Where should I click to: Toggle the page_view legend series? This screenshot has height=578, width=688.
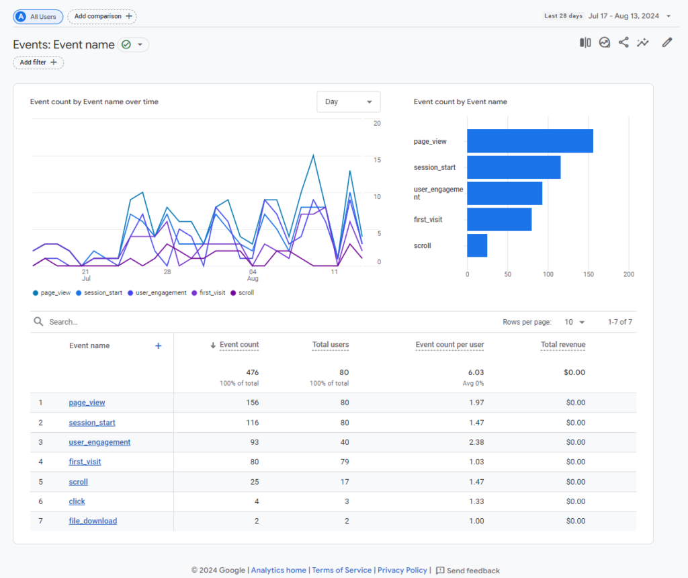[x=51, y=293]
